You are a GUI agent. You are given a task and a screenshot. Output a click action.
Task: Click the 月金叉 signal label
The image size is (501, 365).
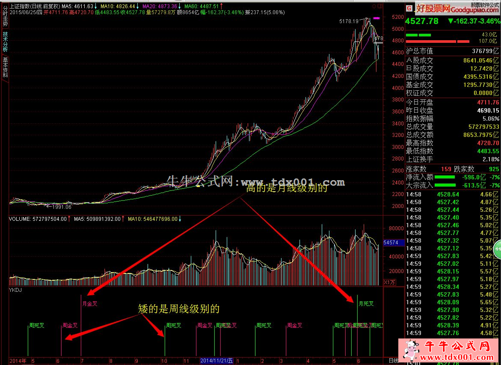tap(90, 304)
